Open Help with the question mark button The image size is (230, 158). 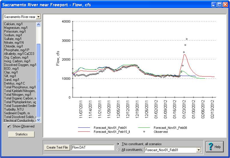(215, 147)
